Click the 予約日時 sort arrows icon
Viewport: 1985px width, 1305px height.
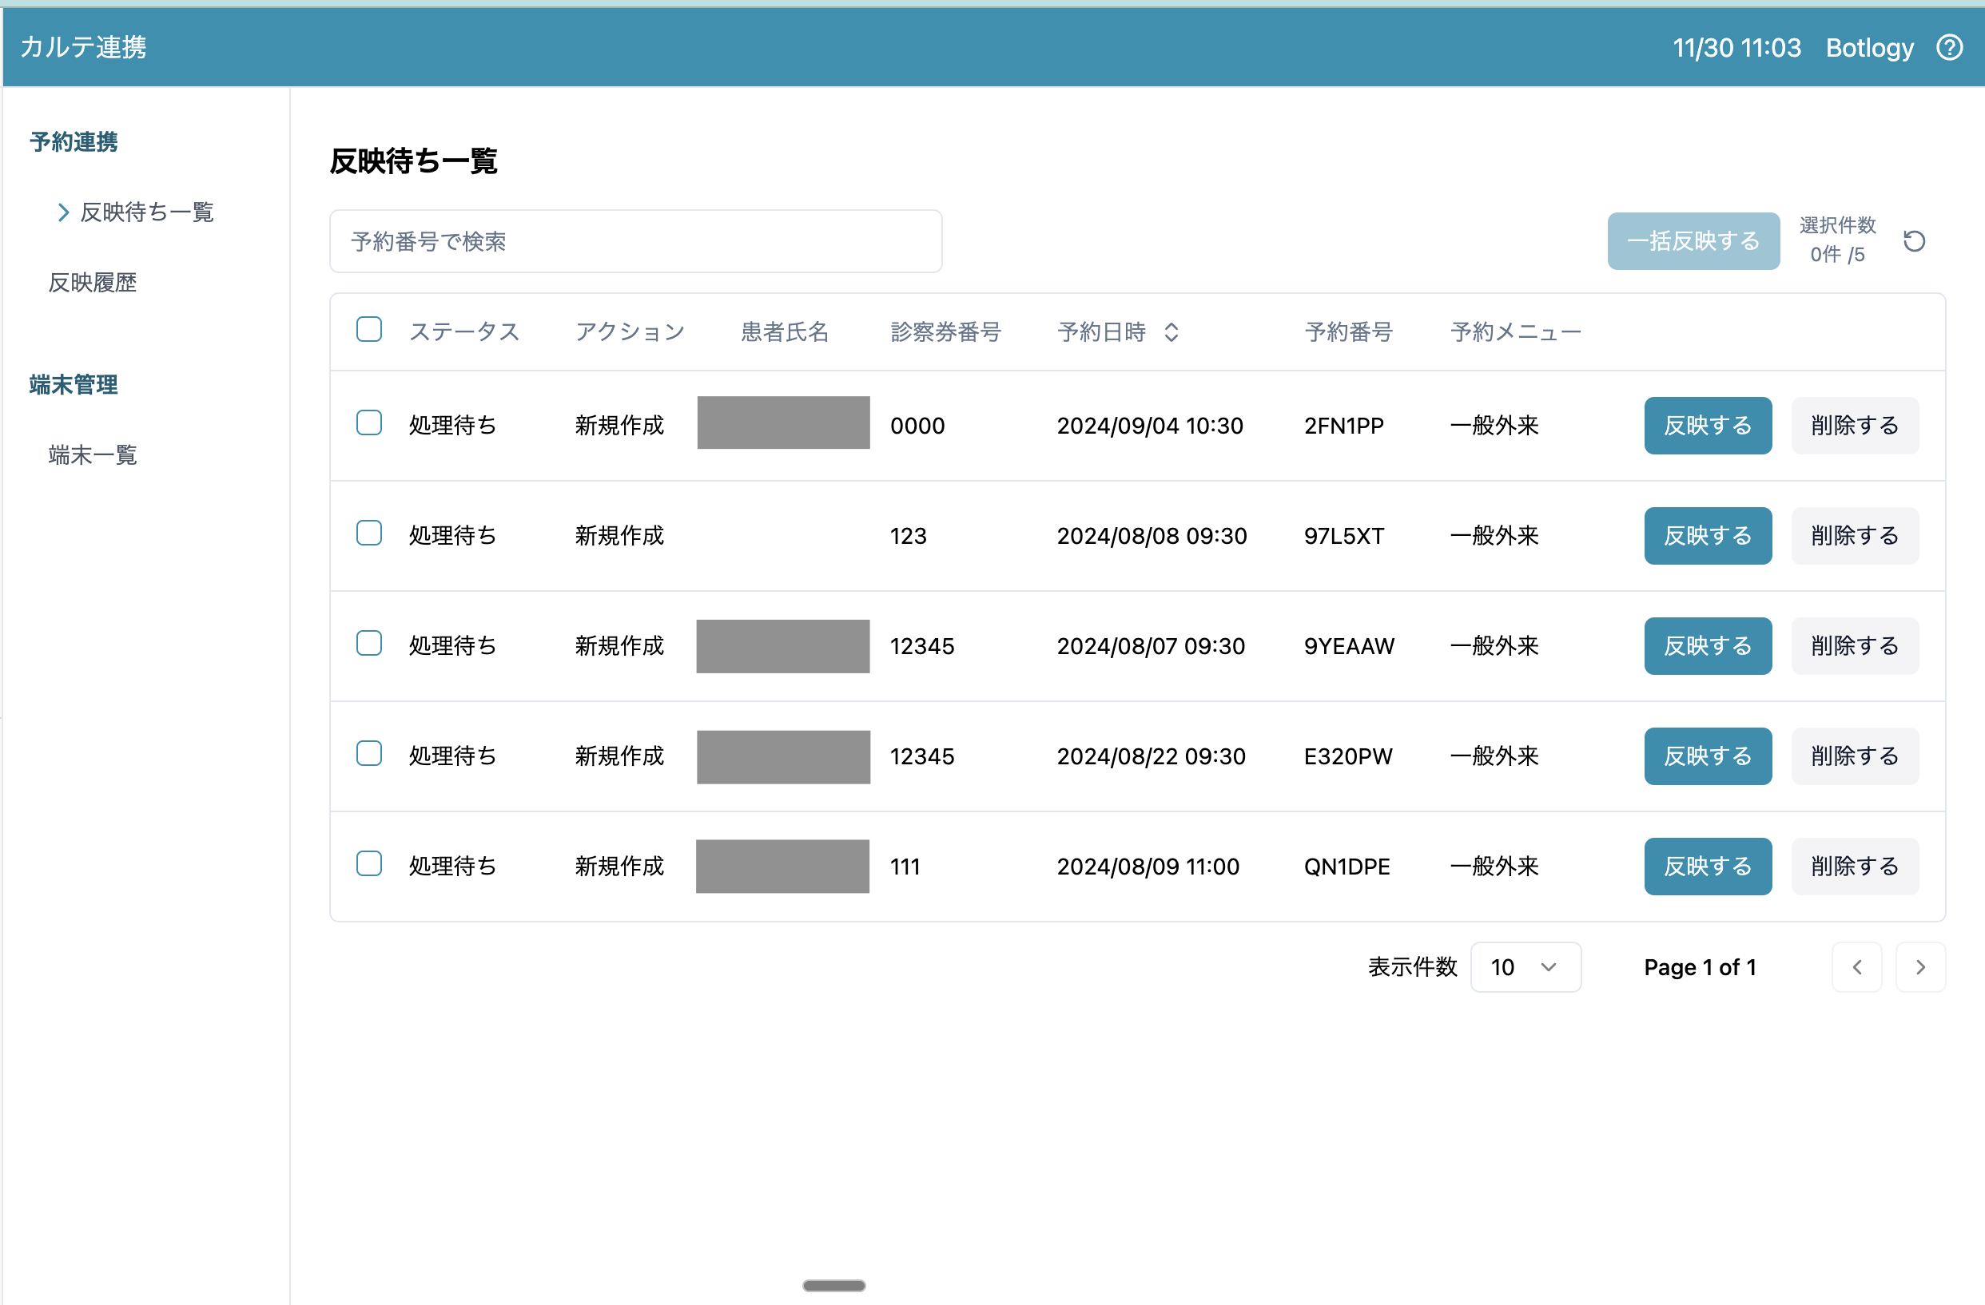tap(1171, 332)
